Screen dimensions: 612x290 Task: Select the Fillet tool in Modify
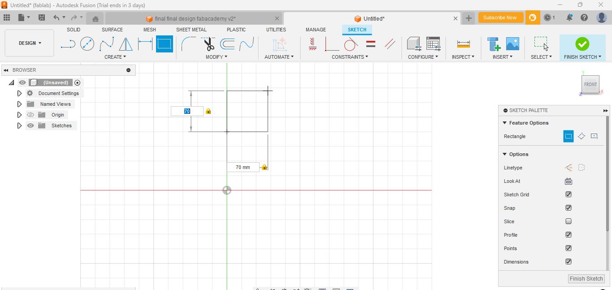point(189,44)
